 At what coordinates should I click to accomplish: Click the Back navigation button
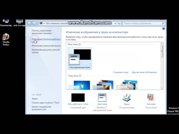(29, 23)
